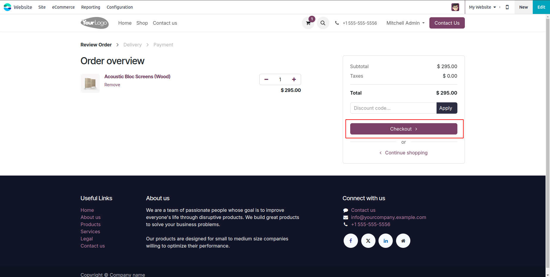This screenshot has width=550, height=277.
Task: Expand the Mitchell Admin user dropdown
Action: [405, 23]
